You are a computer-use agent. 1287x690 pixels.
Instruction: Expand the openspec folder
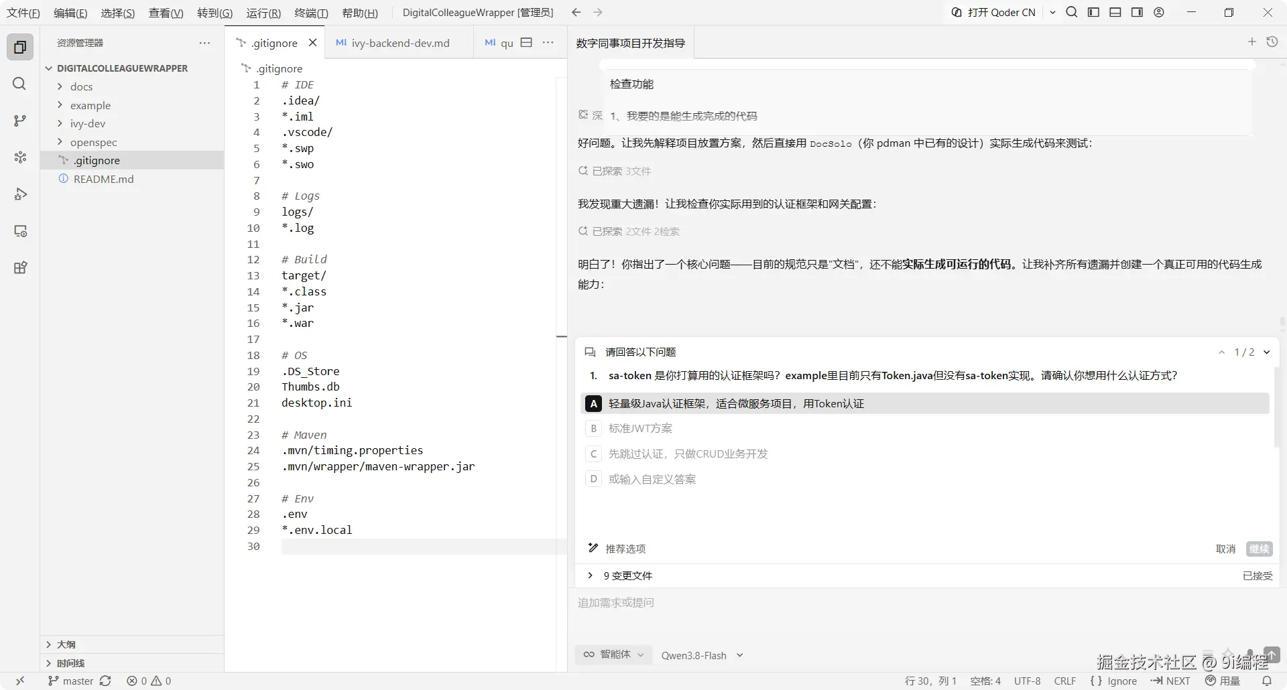click(93, 142)
